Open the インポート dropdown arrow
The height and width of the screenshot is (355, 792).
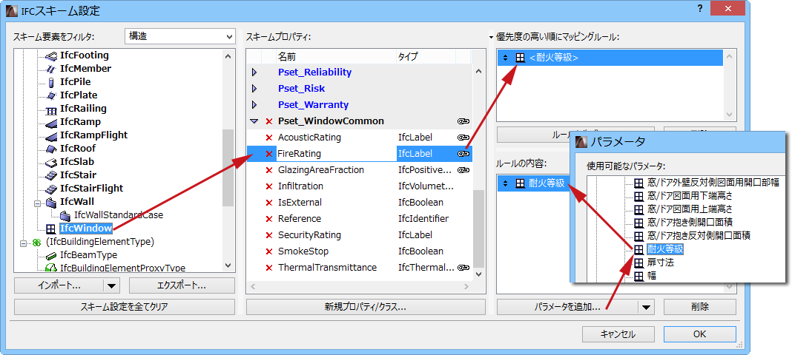[111, 285]
